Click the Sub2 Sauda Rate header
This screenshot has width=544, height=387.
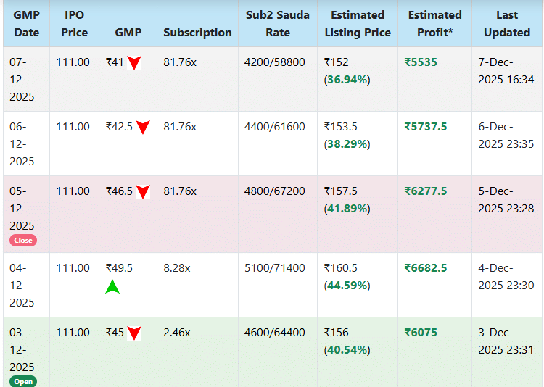coord(278,23)
